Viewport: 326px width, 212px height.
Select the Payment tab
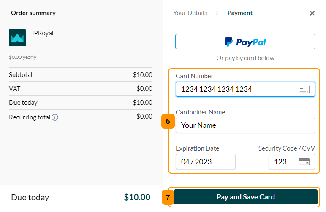click(x=240, y=13)
